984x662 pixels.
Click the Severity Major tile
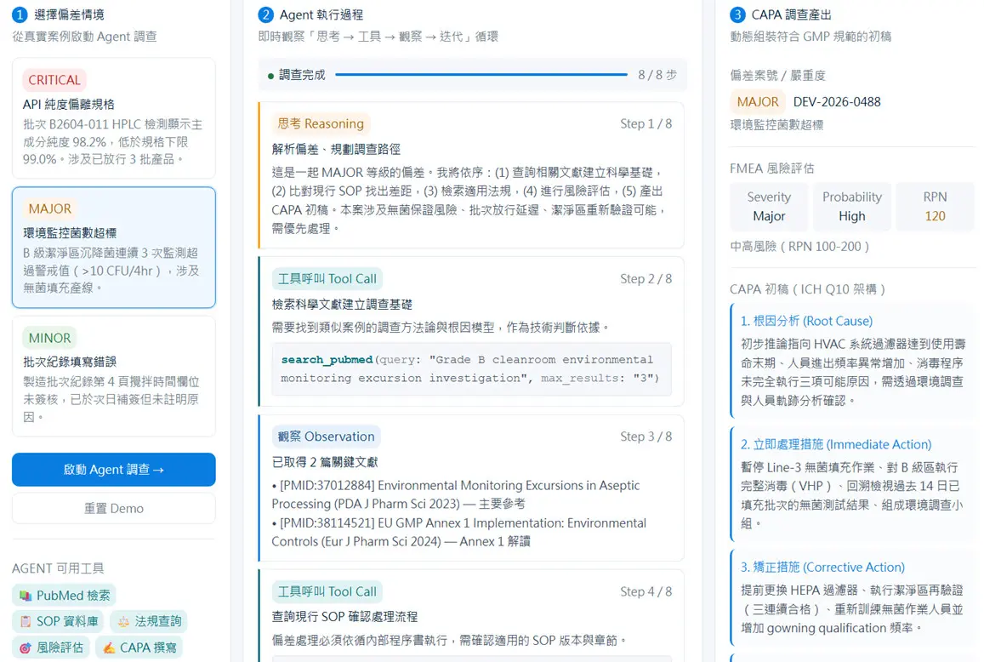(x=769, y=207)
